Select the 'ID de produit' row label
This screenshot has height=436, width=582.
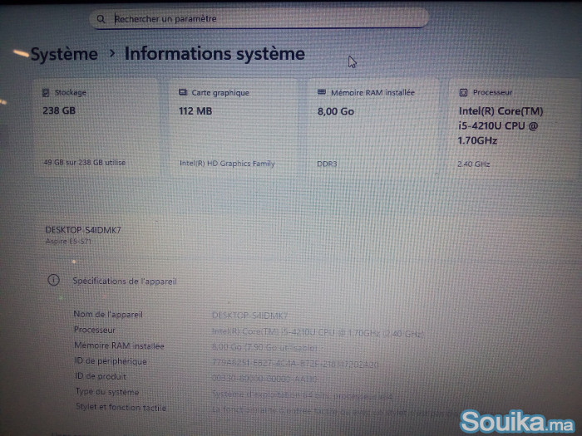[x=101, y=376]
